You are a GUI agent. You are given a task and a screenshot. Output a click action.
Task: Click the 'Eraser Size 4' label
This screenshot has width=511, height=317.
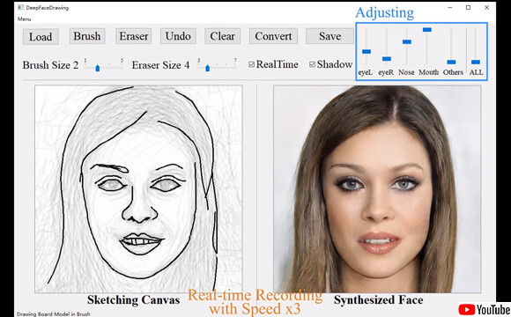click(160, 65)
